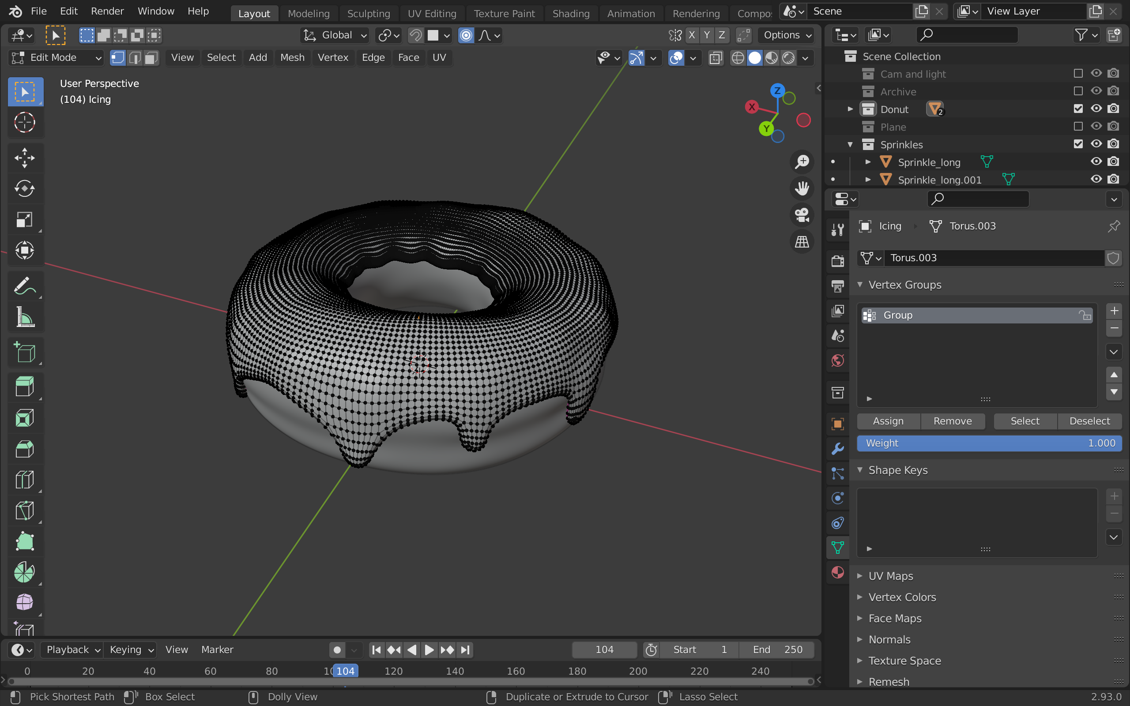Hide the Sprinkles collection eye
The width and height of the screenshot is (1130, 706).
tap(1096, 144)
